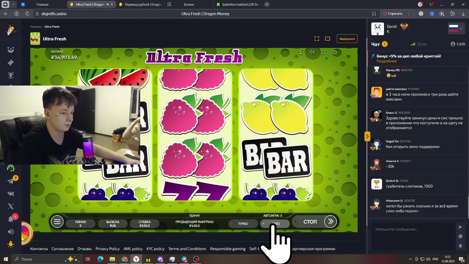Screen dimensions: 469x264
Task: Open the language flag dropdown
Action: click(x=455, y=28)
